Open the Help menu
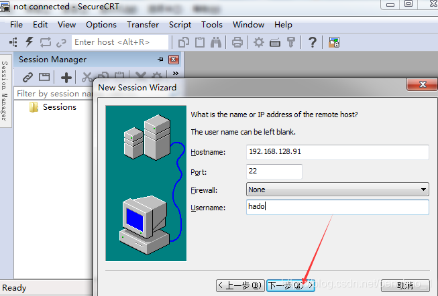Viewport: 438px width, 296px height. coord(283,25)
